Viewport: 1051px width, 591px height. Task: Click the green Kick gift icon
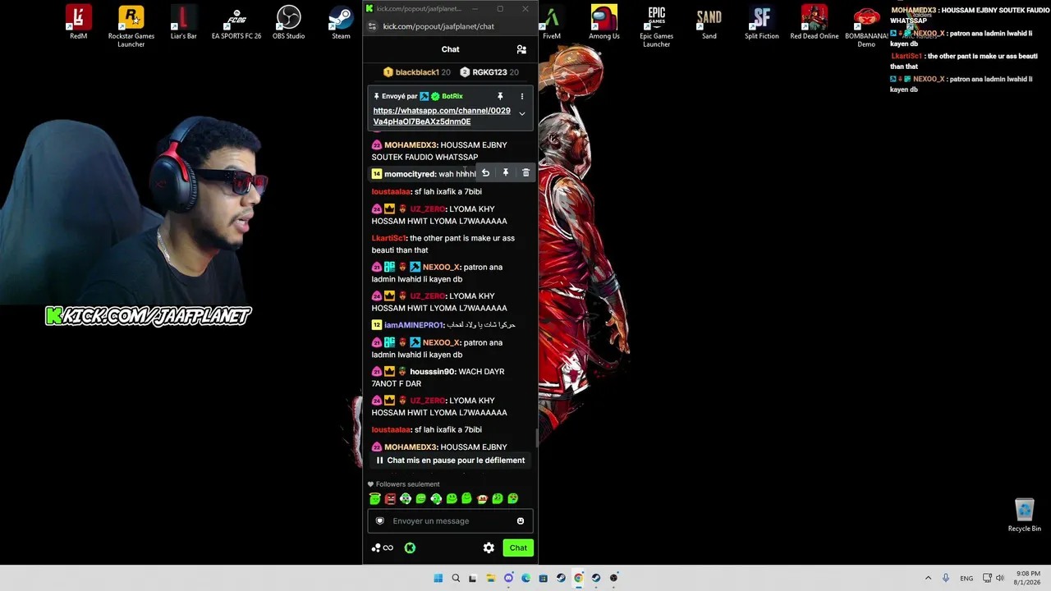[x=410, y=547]
